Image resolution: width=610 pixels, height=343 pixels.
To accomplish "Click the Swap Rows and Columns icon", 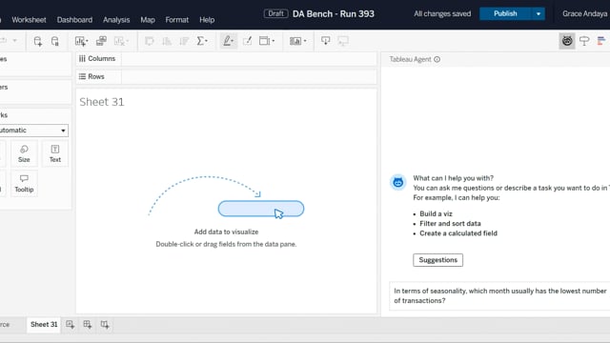I will [x=149, y=41].
